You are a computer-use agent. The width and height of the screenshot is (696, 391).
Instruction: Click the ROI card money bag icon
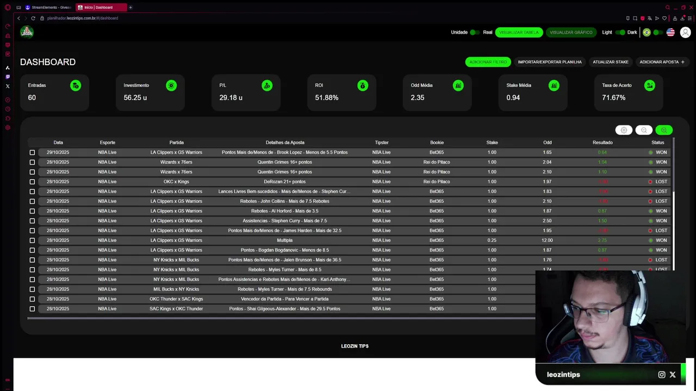point(363,85)
